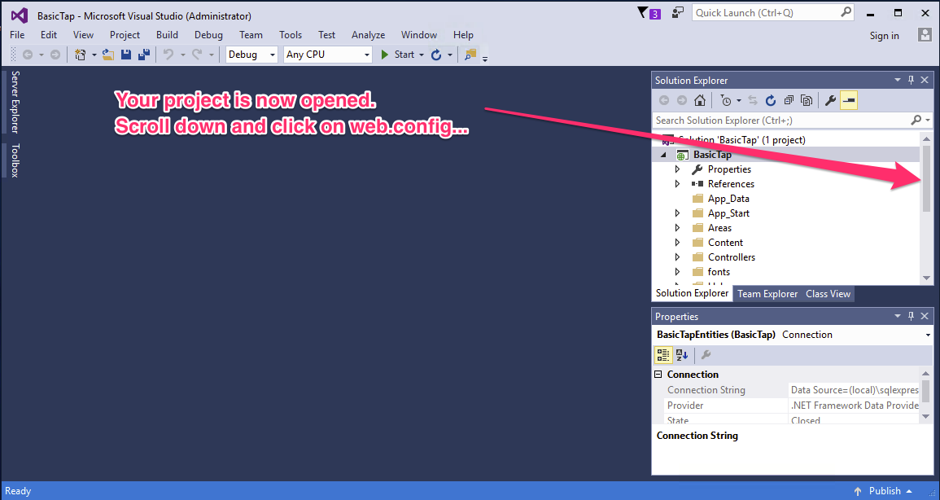Click the Pending Changes Filter clock icon

coord(725,100)
